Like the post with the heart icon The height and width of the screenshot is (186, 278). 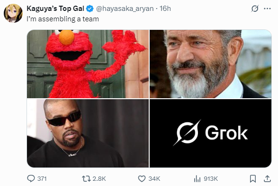pos(142,178)
